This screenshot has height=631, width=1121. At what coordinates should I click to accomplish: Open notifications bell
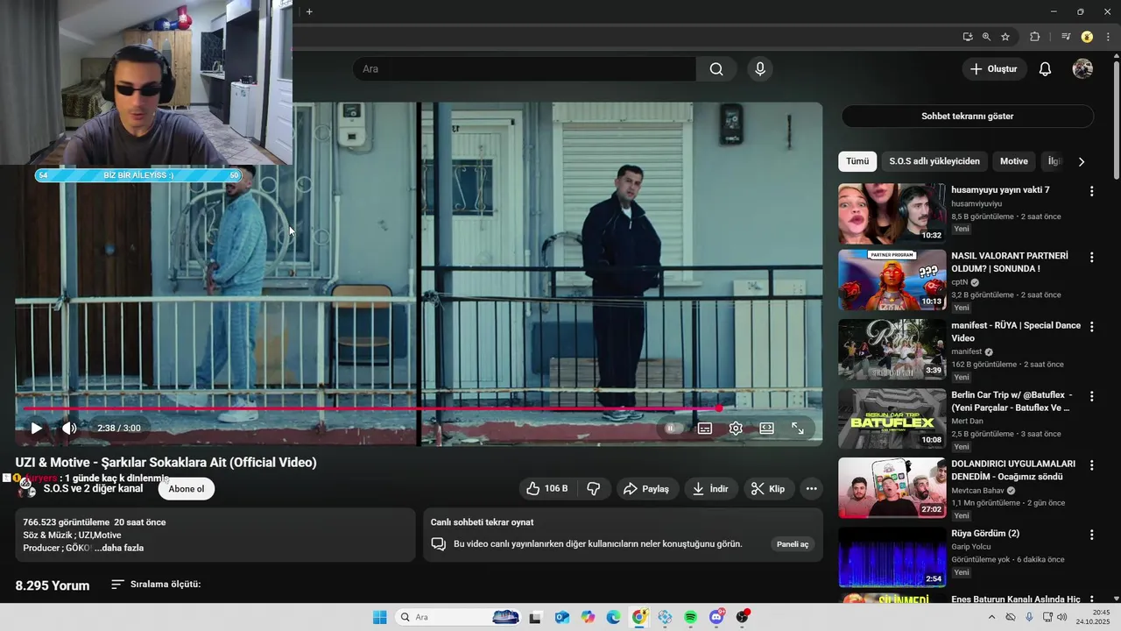[1045, 68]
